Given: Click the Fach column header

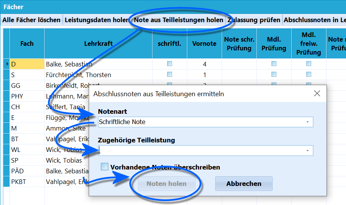Looking at the screenshot, I should [x=27, y=44].
